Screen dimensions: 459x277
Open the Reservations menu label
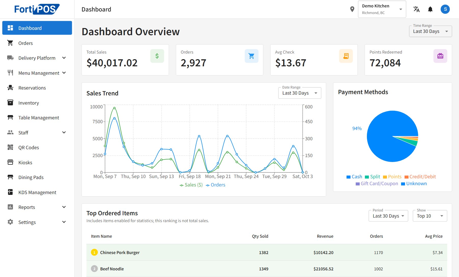(x=32, y=88)
